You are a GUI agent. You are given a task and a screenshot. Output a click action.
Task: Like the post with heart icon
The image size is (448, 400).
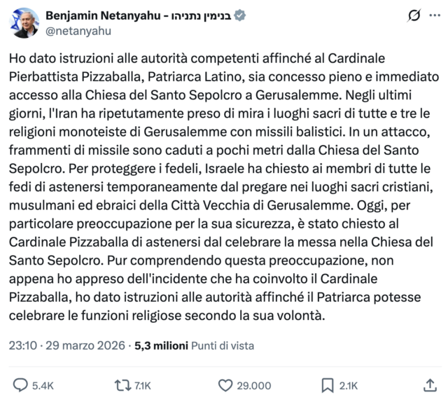(x=225, y=384)
